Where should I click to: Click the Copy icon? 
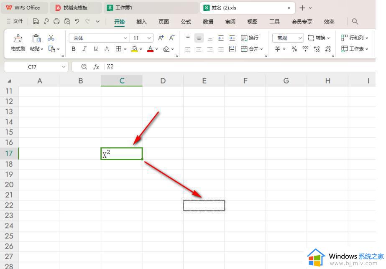pos(52,49)
